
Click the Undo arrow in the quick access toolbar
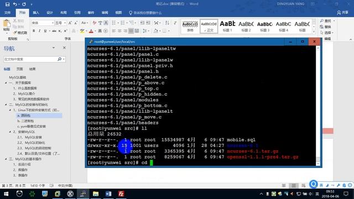tap(15, 4)
